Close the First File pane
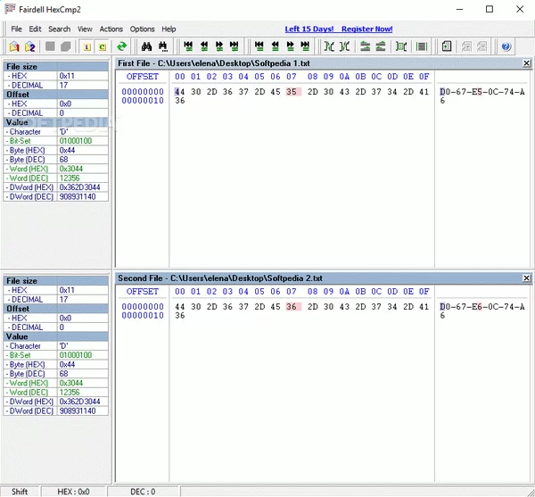Viewport: 535px width, 497px height. pyautogui.click(x=526, y=63)
